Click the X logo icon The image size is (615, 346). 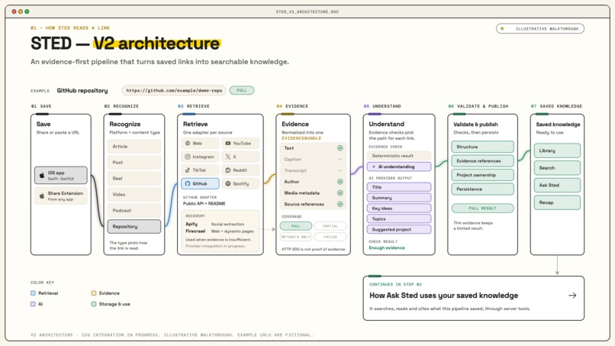click(228, 157)
